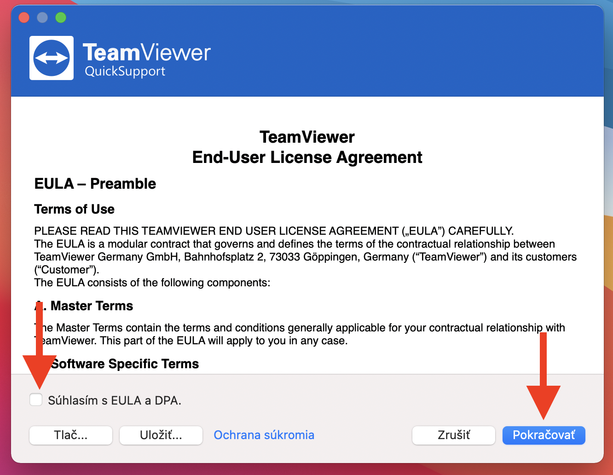
Task: Select the EULA – Preamble heading
Action: click(95, 184)
